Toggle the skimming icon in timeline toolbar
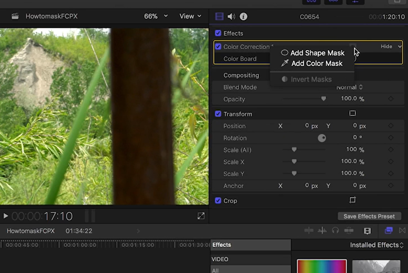408x273 pixels. coord(309,231)
